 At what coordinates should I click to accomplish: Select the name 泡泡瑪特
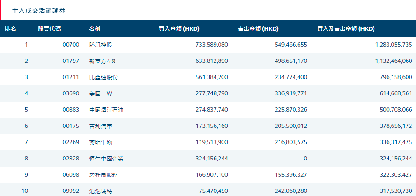[101, 191]
